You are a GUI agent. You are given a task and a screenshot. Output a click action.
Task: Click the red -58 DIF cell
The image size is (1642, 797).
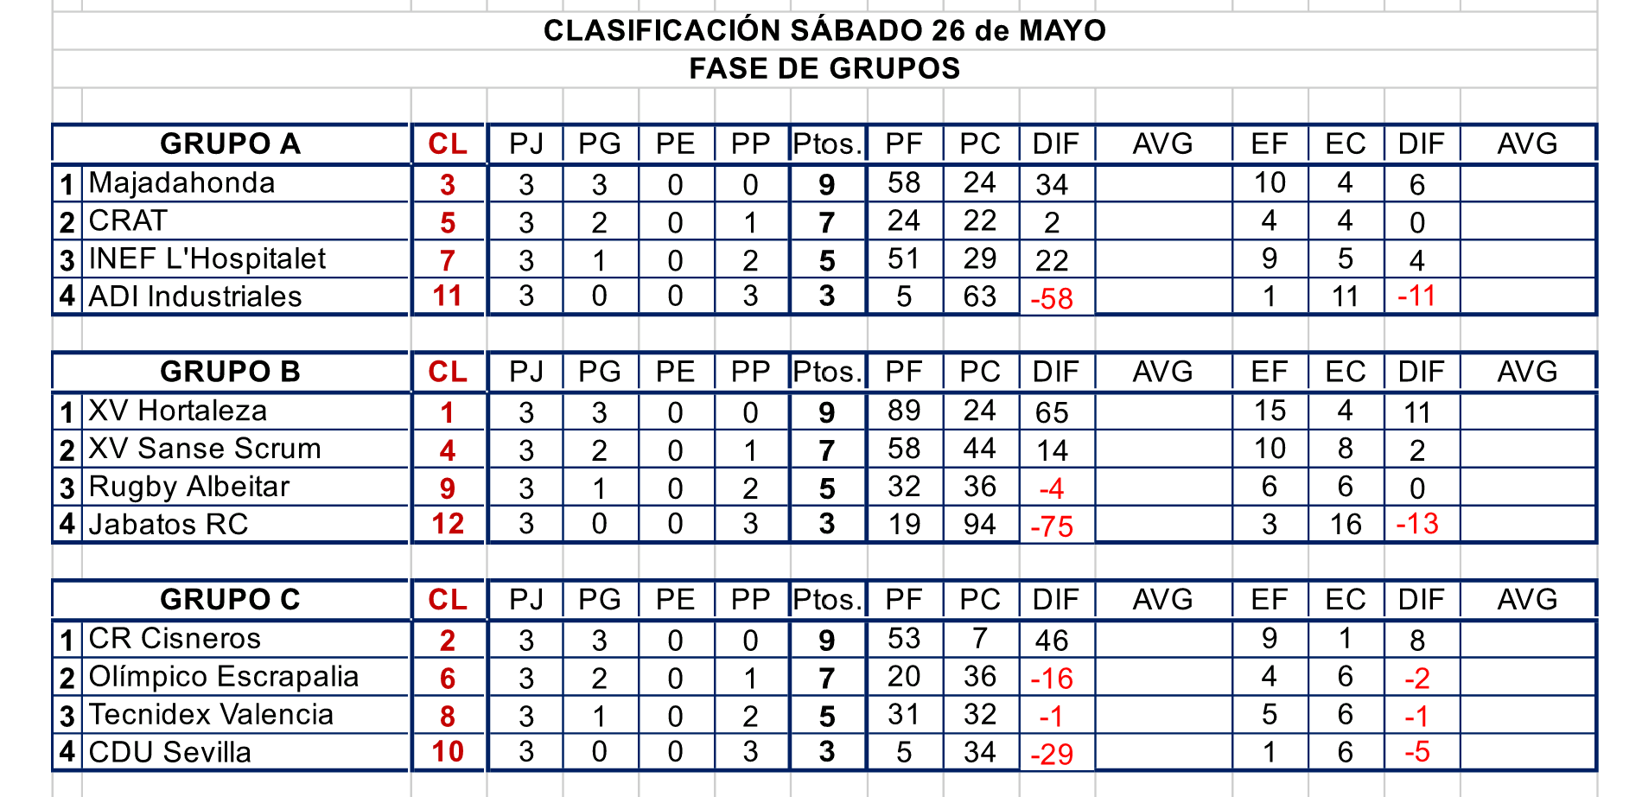1052,298
